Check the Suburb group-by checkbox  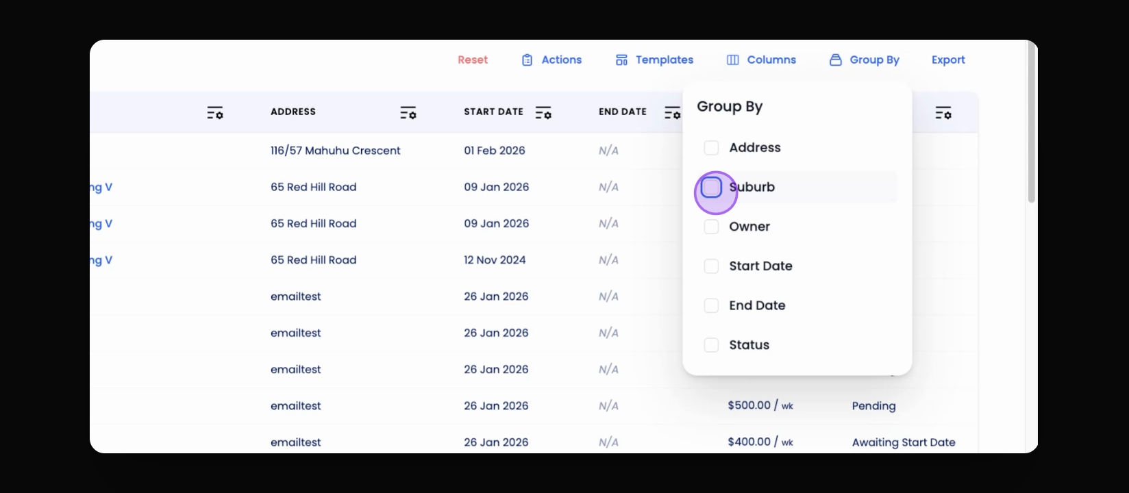pos(711,187)
